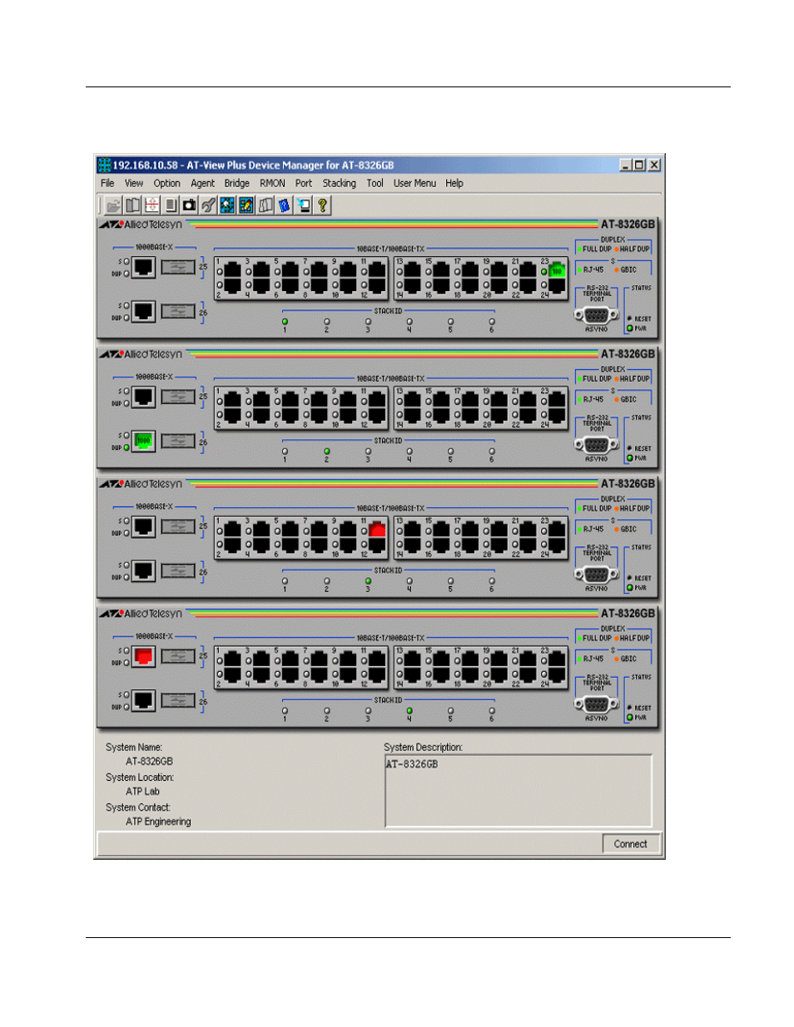Open the File menu

[107, 183]
